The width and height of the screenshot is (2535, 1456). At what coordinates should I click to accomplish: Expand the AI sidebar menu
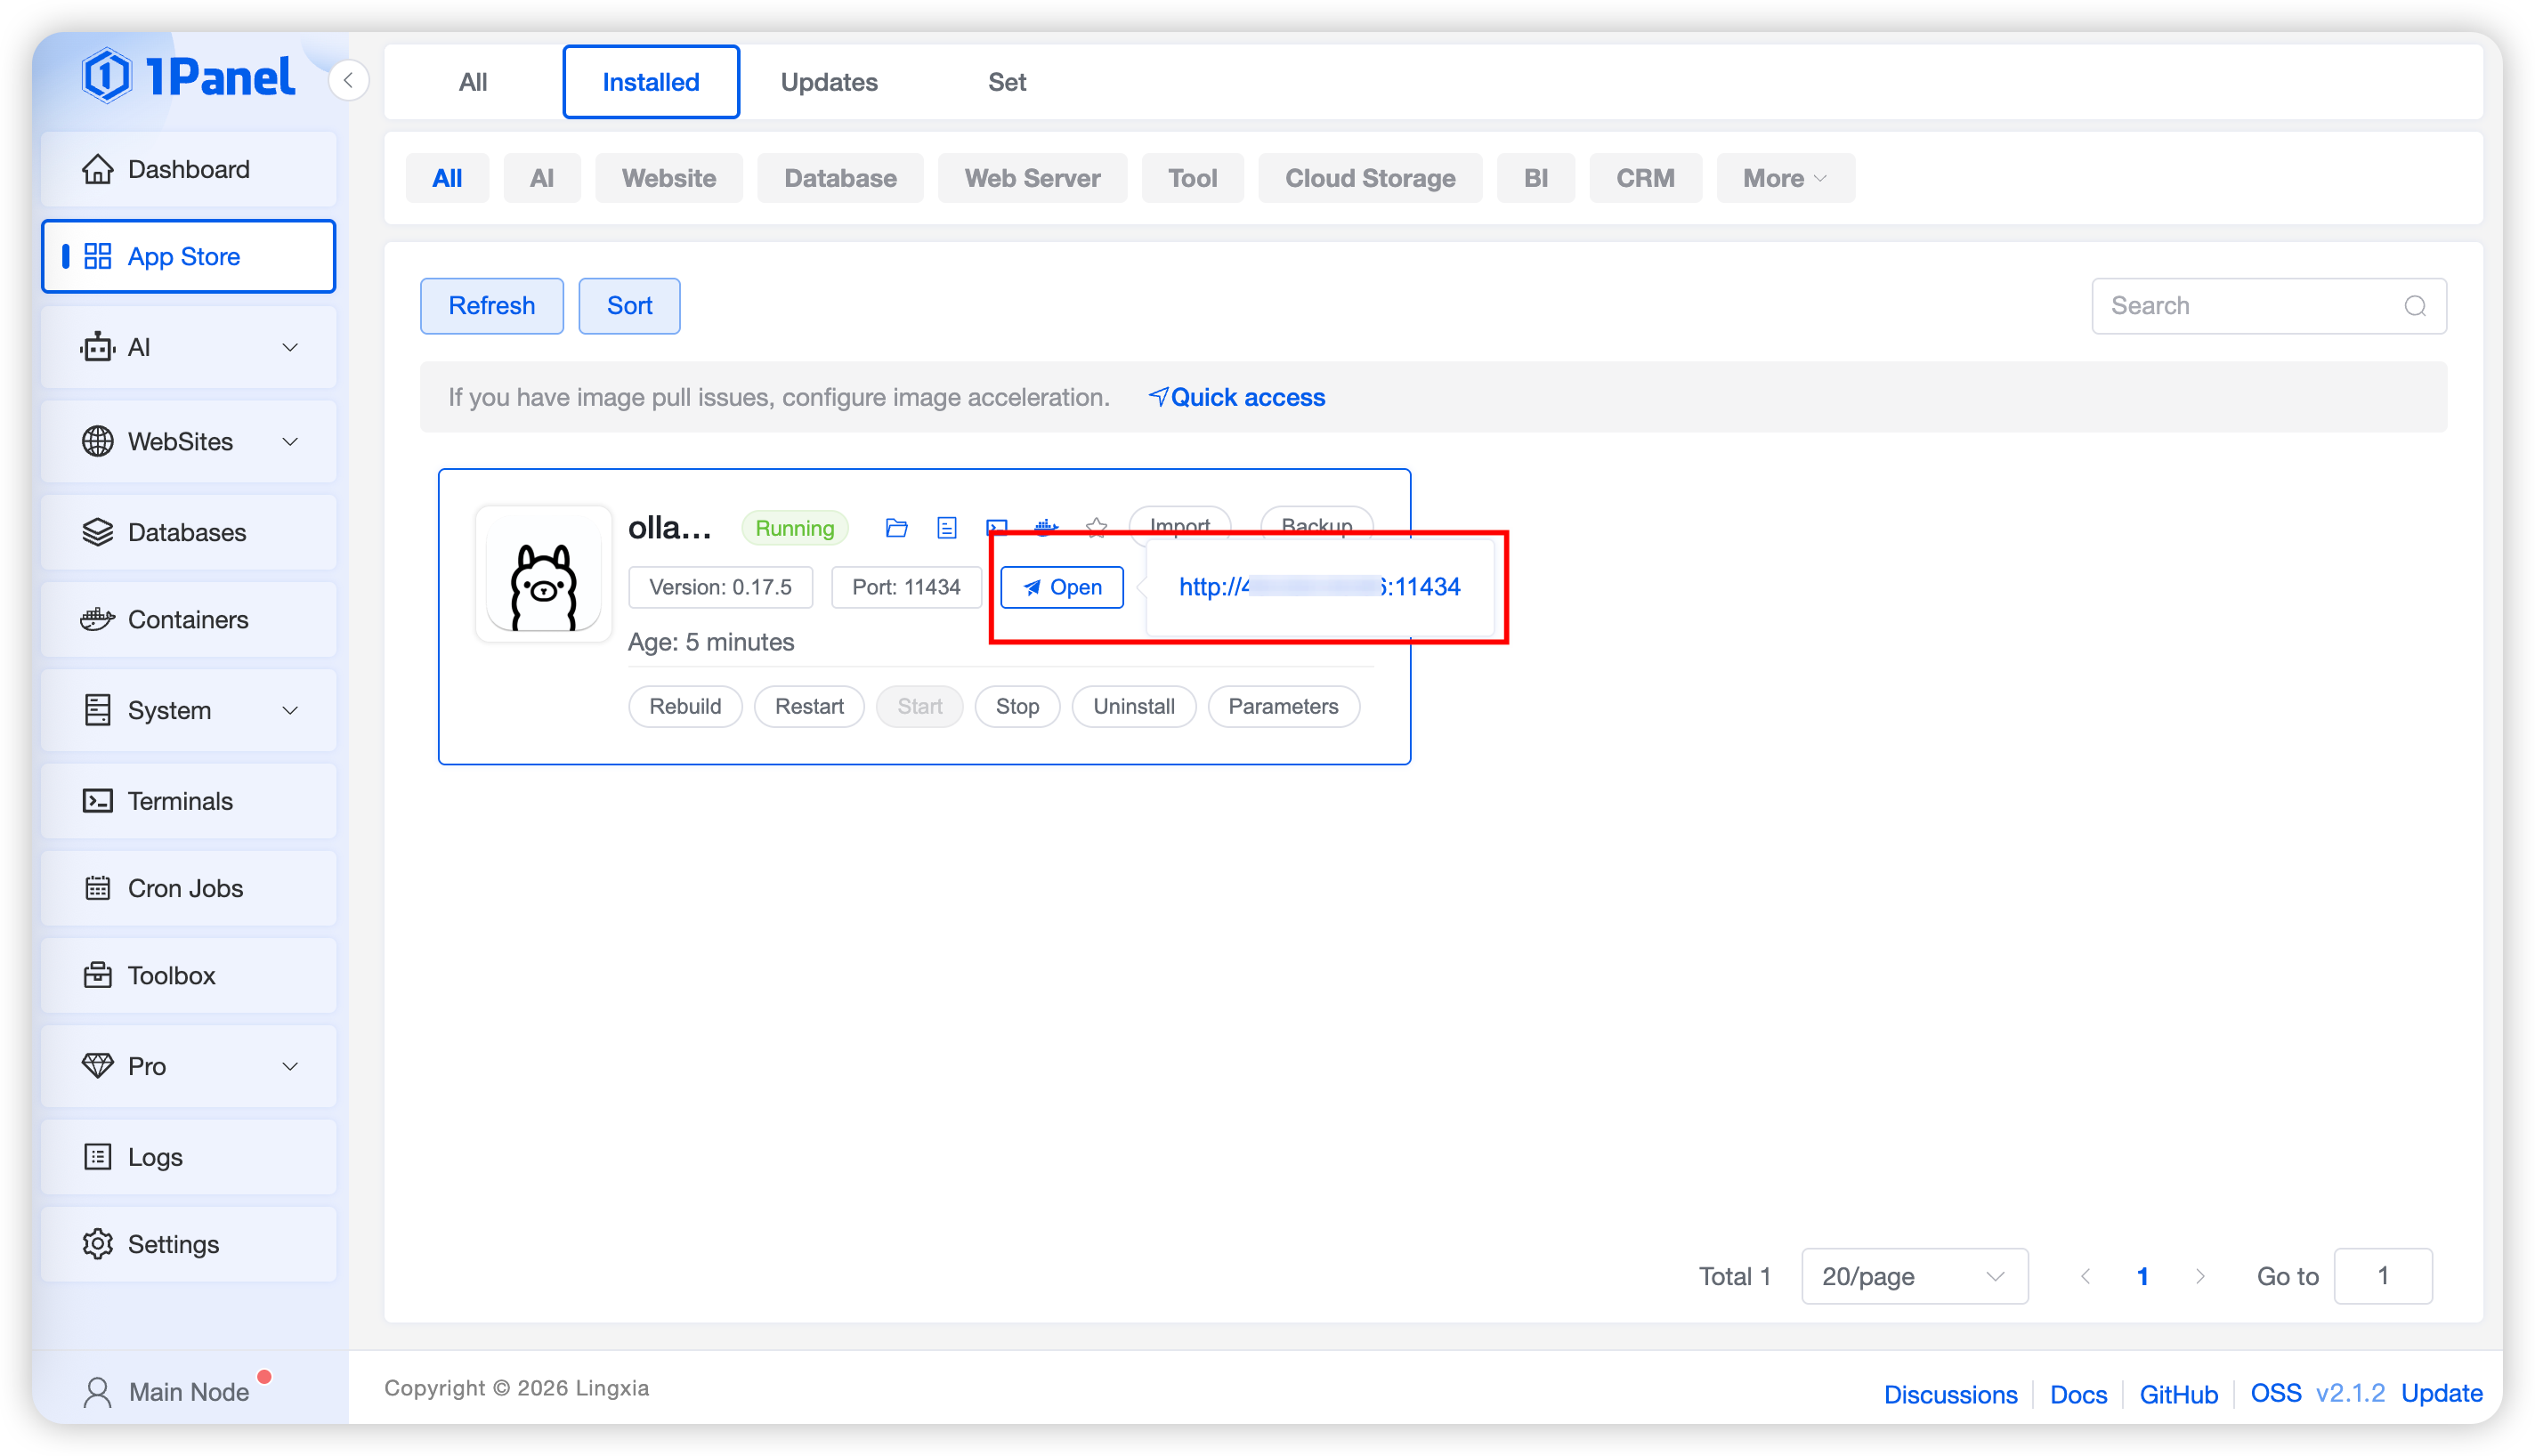pyautogui.click(x=188, y=347)
